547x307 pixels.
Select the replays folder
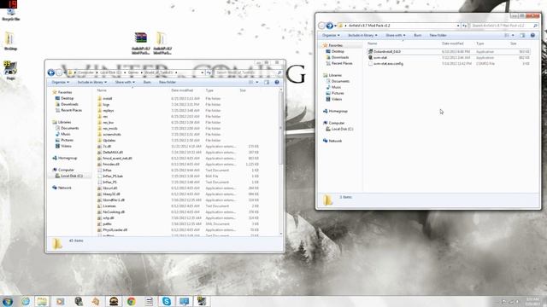109,110
